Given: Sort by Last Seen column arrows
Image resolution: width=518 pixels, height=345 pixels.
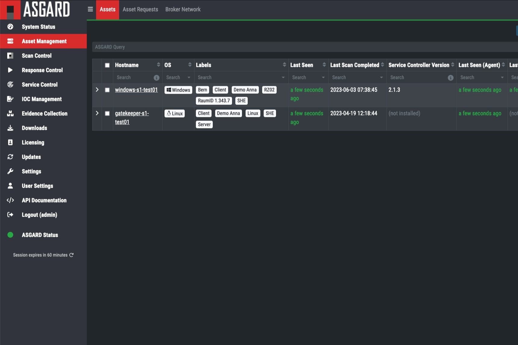Looking at the screenshot, I should point(324,65).
